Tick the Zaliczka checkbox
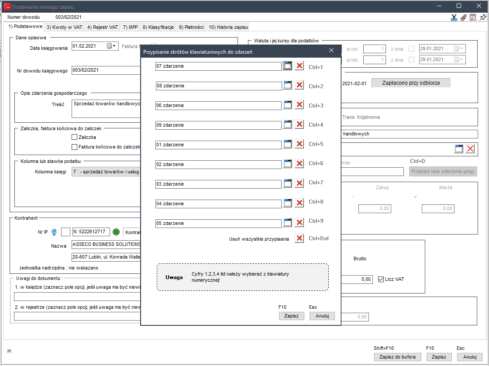This screenshot has width=489, height=366. pos(74,137)
